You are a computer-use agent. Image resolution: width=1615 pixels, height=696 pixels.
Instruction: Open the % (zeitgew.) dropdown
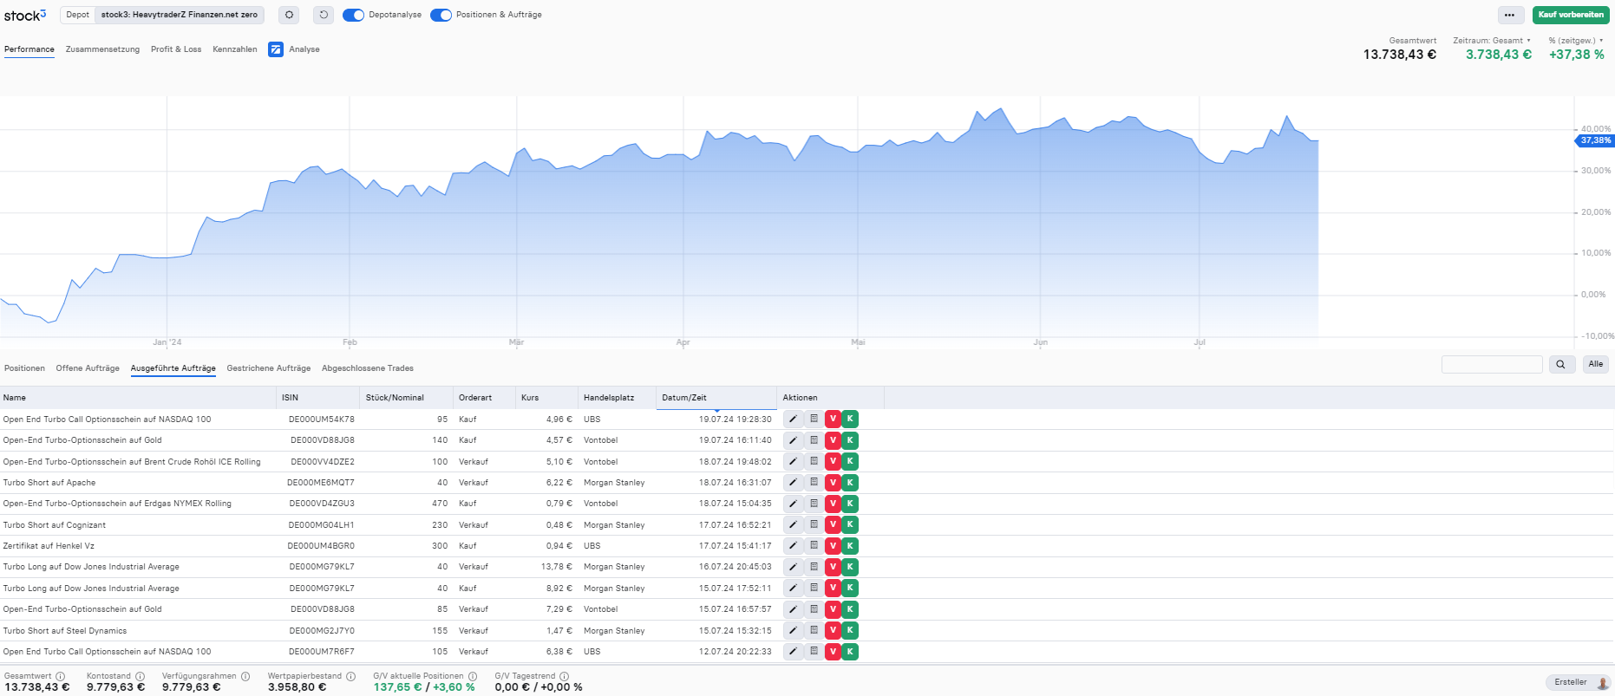tap(1576, 41)
